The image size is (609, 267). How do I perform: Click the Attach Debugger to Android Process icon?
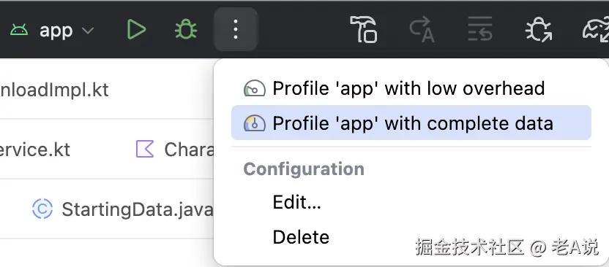pyautogui.click(x=539, y=30)
